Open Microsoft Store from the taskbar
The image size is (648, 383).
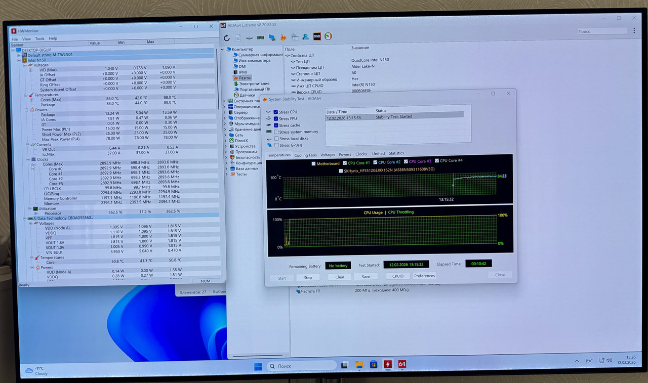(x=374, y=364)
